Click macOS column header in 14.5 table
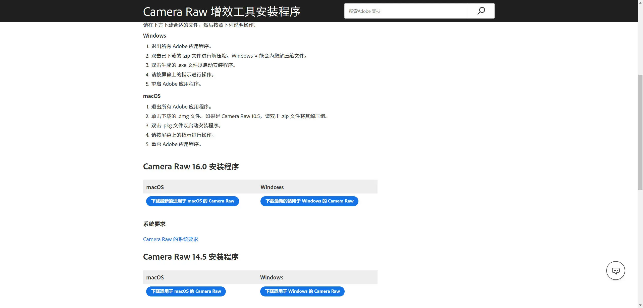 155,277
